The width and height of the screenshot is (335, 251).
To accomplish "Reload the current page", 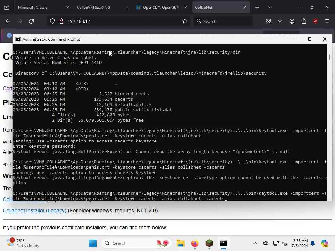I will tap(31, 21).
